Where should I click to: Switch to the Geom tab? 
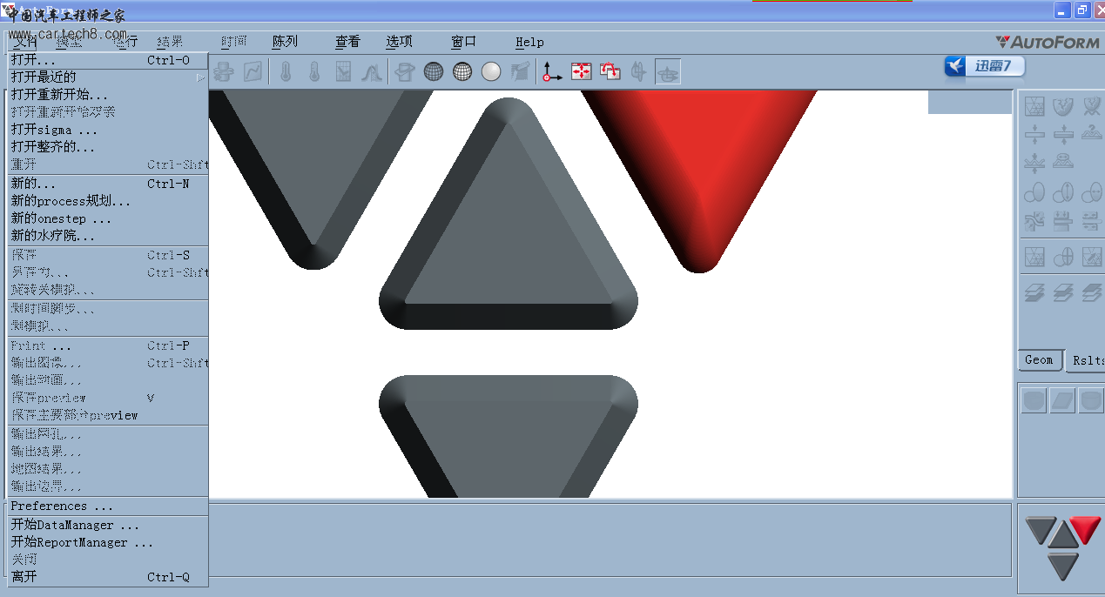click(x=1039, y=360)
